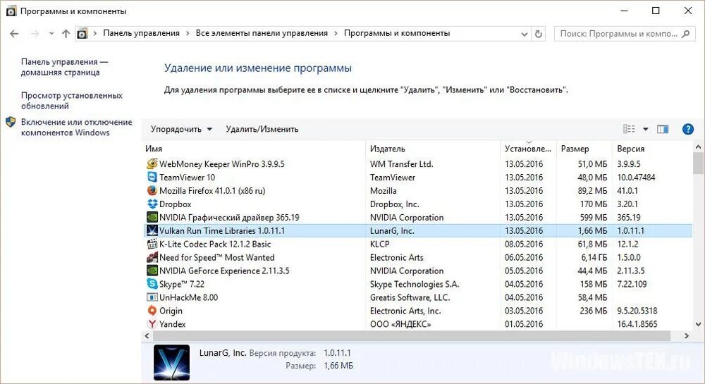The height and width of the screenshot is (384, 705).
Task: Click the search magnifier icon
Action: [685, 34]
